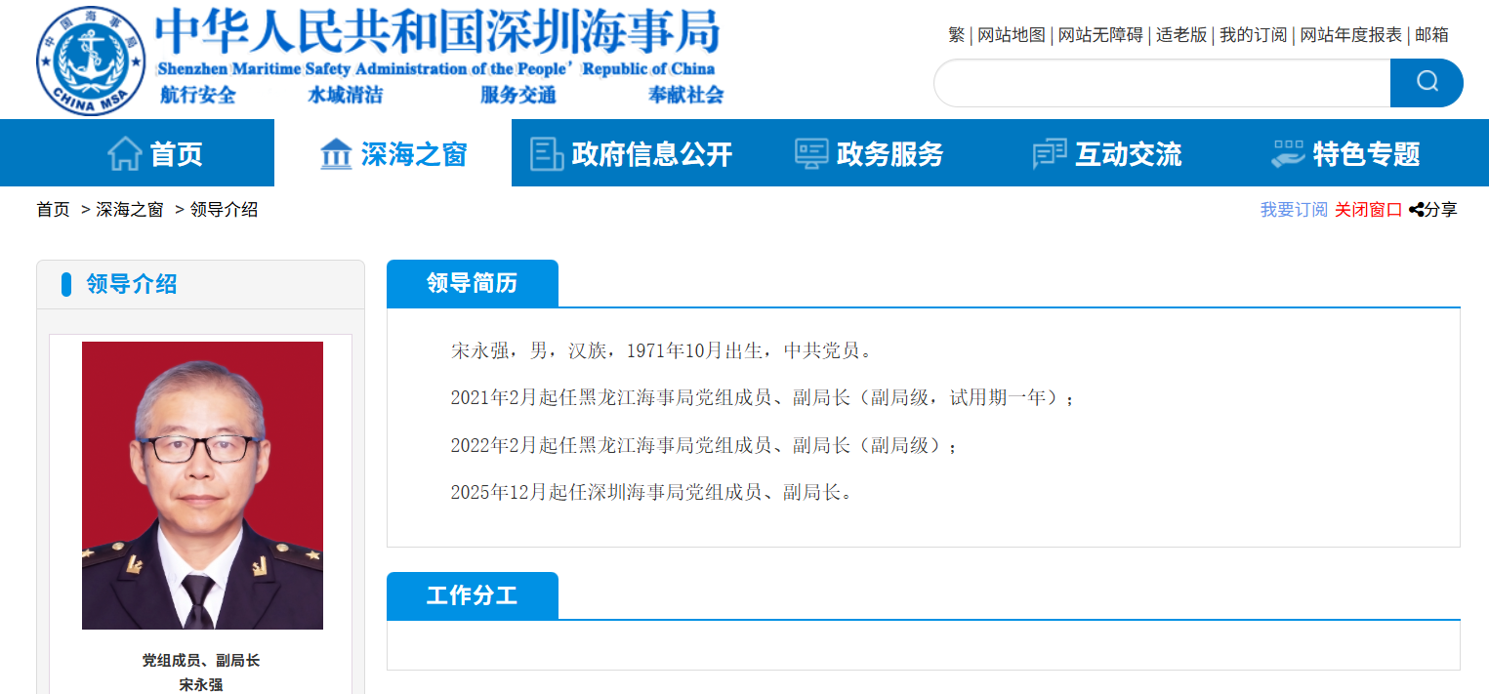Screen dimensions: 1489x694
Task: Open 网站地图 from the top links
Action: [x=1012, y=33]
